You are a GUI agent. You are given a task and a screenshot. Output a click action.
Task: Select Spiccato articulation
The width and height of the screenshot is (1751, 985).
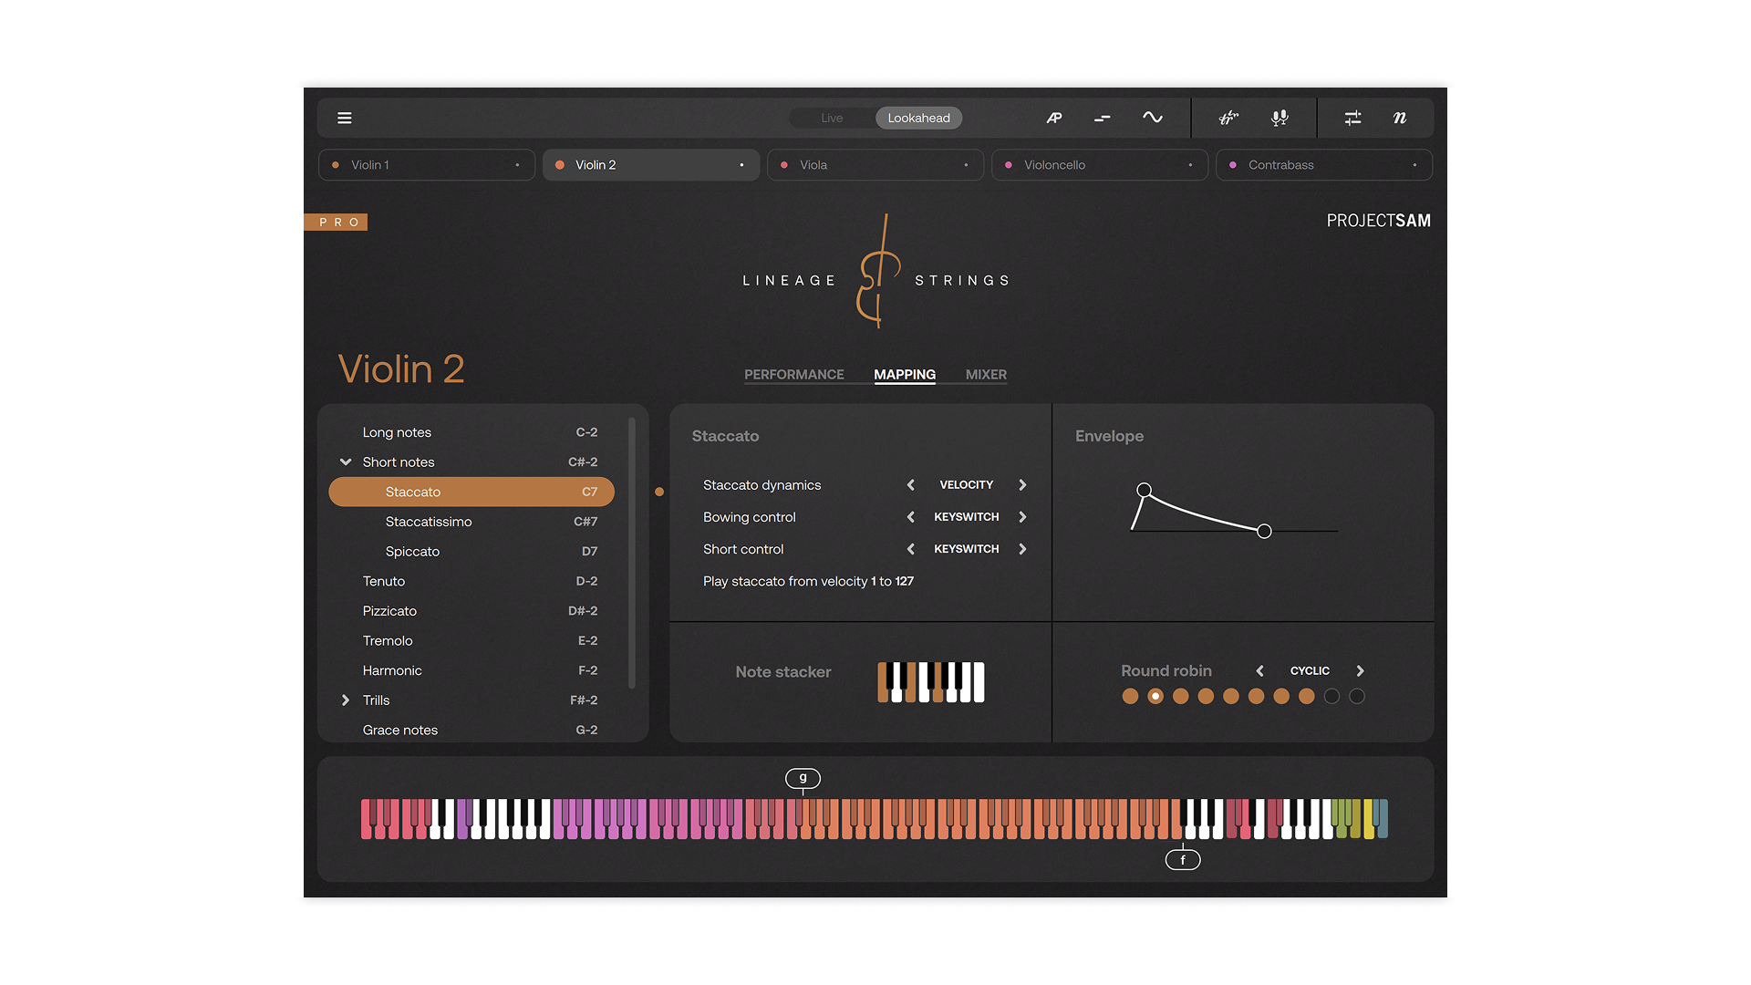tap(471, 552)
